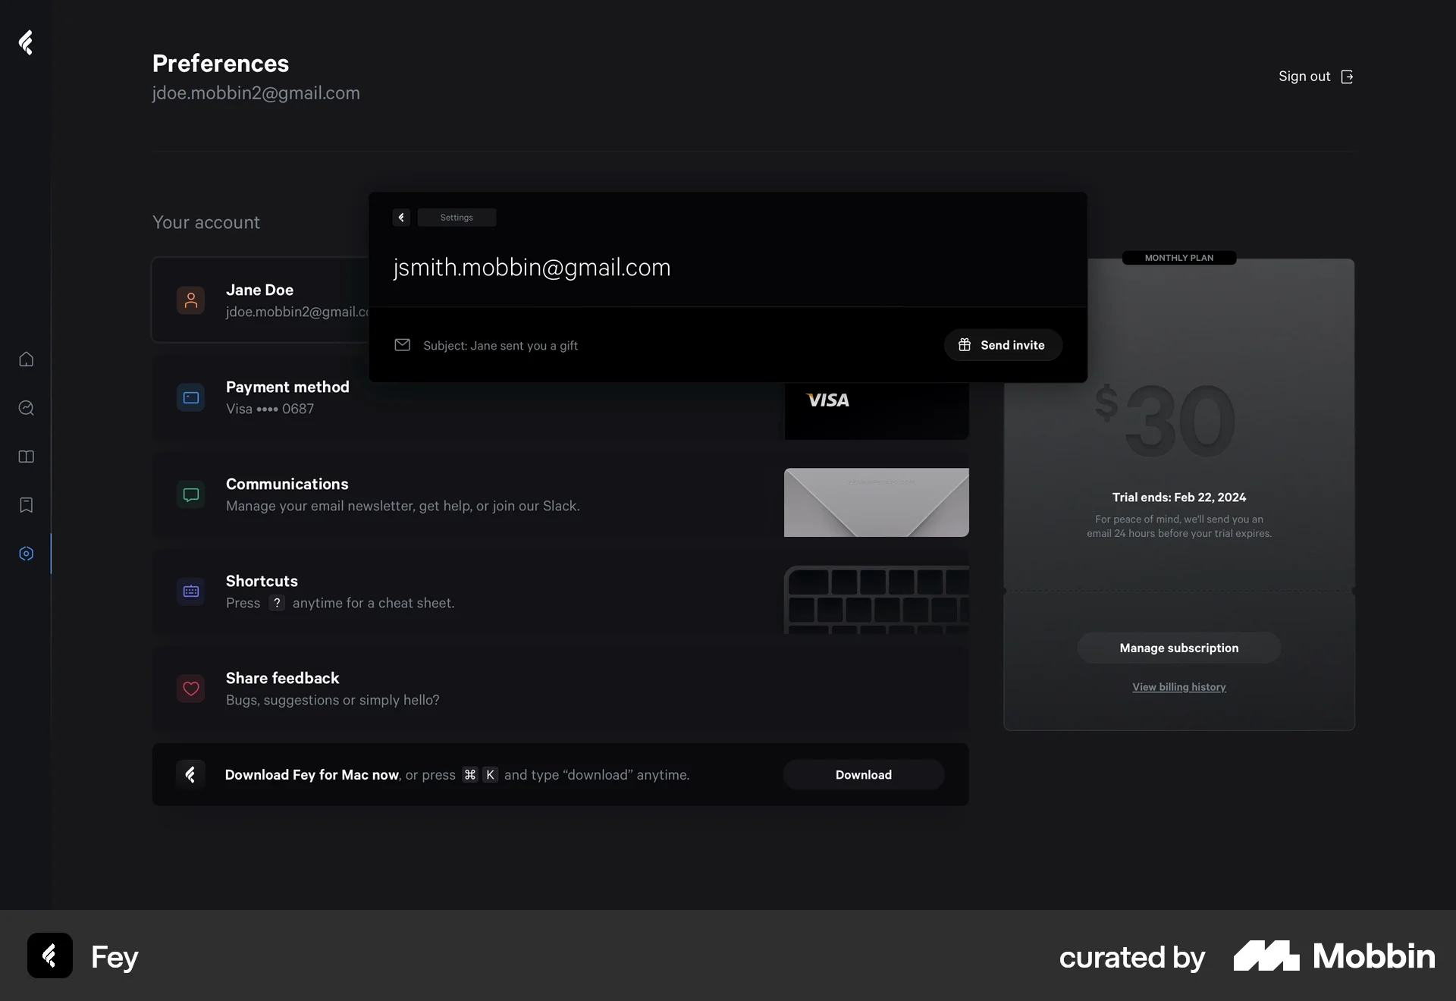Open View billing history link
The width and height of the screenshot is (1456, 1001).
click(1178, 687)
